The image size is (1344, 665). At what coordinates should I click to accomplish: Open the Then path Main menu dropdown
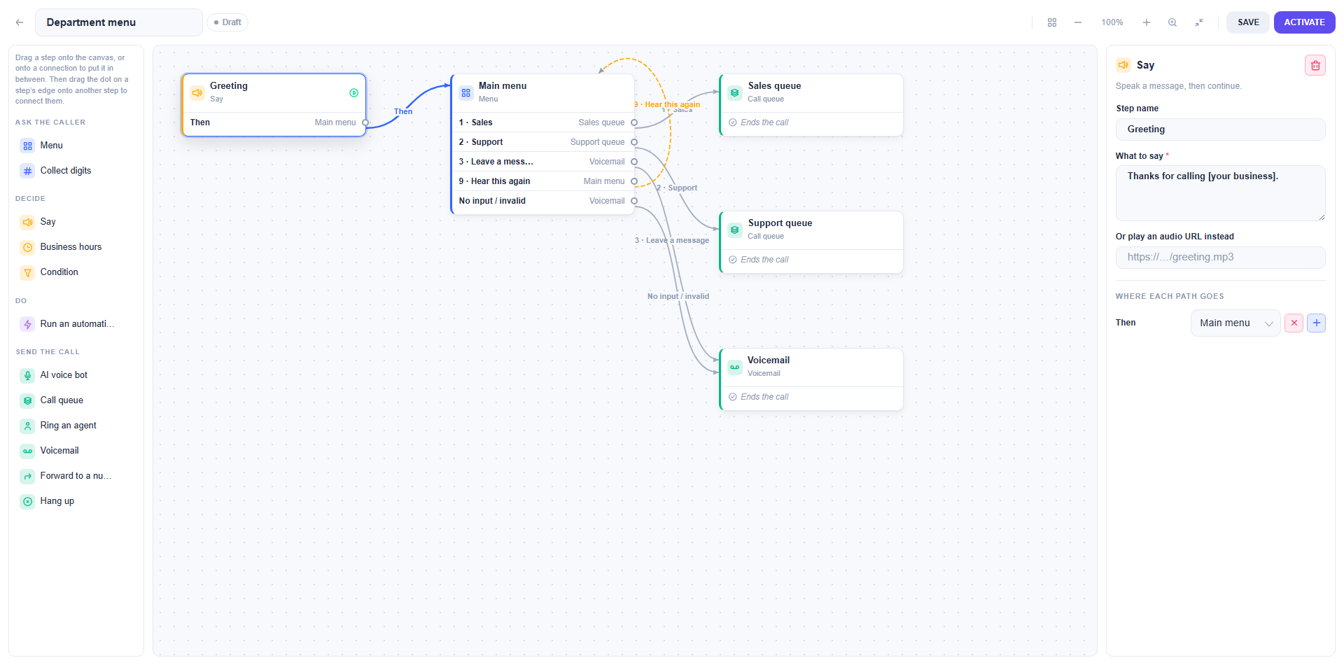(1235, 323)
